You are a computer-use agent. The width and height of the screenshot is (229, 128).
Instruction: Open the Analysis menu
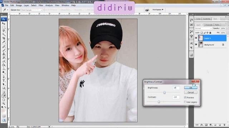click(49, 5)
